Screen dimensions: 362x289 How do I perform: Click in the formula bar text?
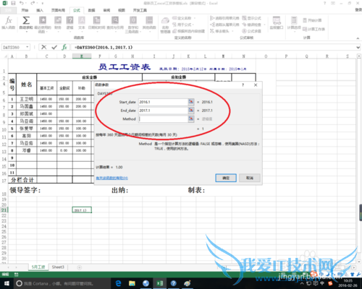point(104,48)
